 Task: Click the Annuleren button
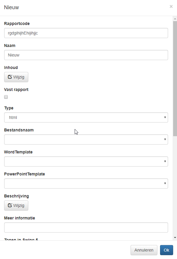(x=144, y=250)
